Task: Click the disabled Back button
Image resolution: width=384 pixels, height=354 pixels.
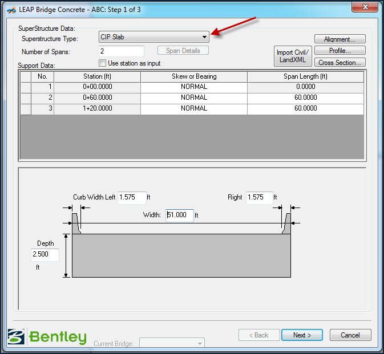Action: point(259,335)
